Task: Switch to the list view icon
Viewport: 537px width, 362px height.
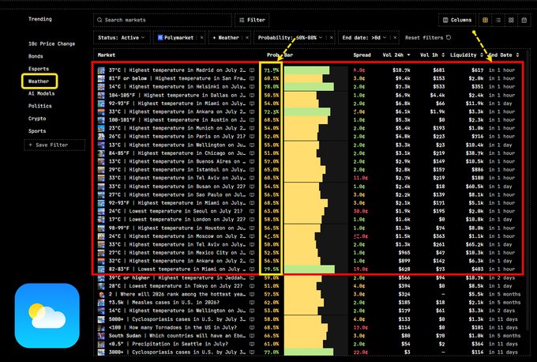Action: pyautogui.click(x=498, y=21)
